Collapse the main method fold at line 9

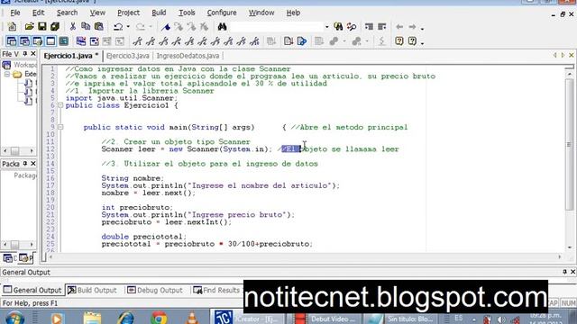[x=60, y=127]
